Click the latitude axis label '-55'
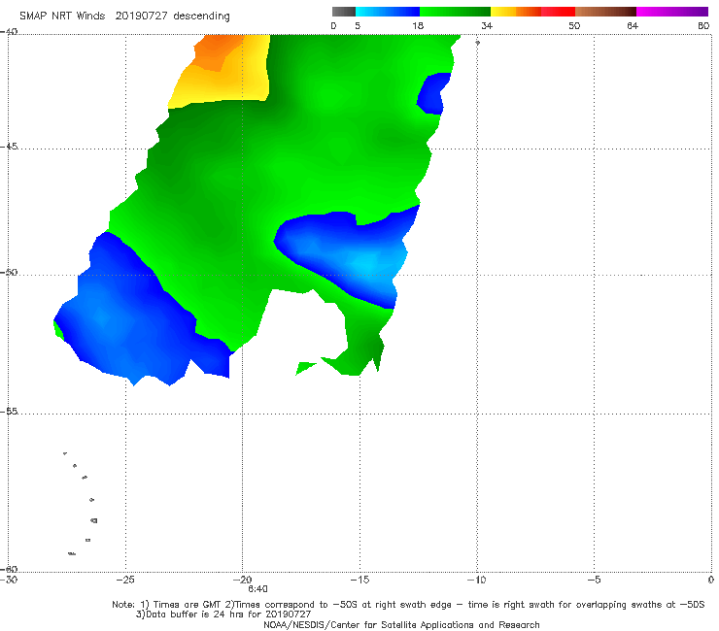The width and height of the screenshot is (719, 631). click(x=9, y=411)
